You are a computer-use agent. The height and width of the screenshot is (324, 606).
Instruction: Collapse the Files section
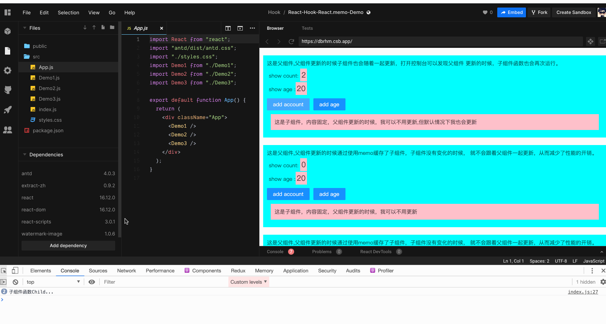(x=25, y=28)
